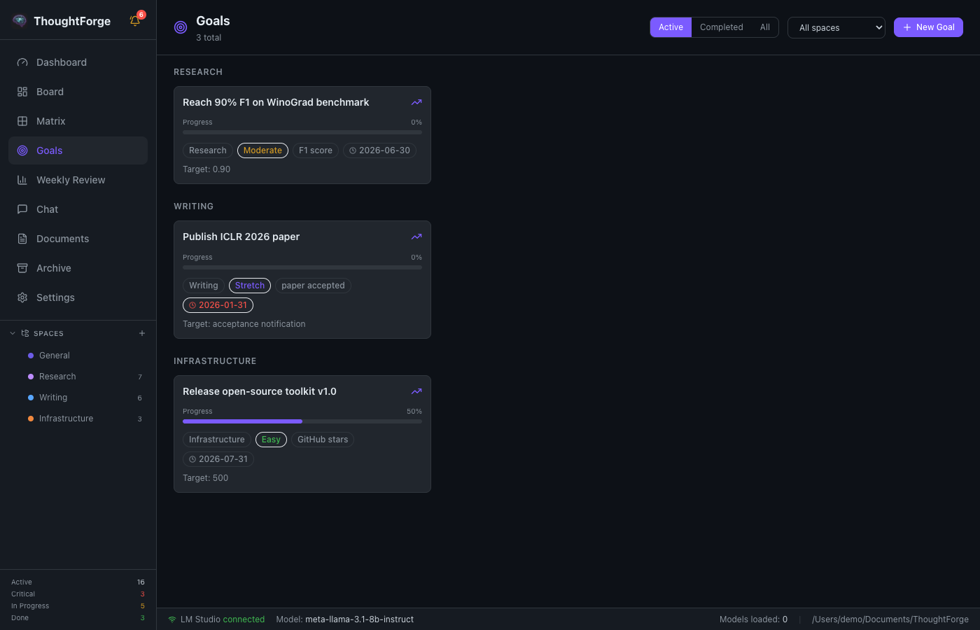The height and width of the screenshot is (630, 980).
Task: Click the Board layout icon
Action: coord(22,92)
